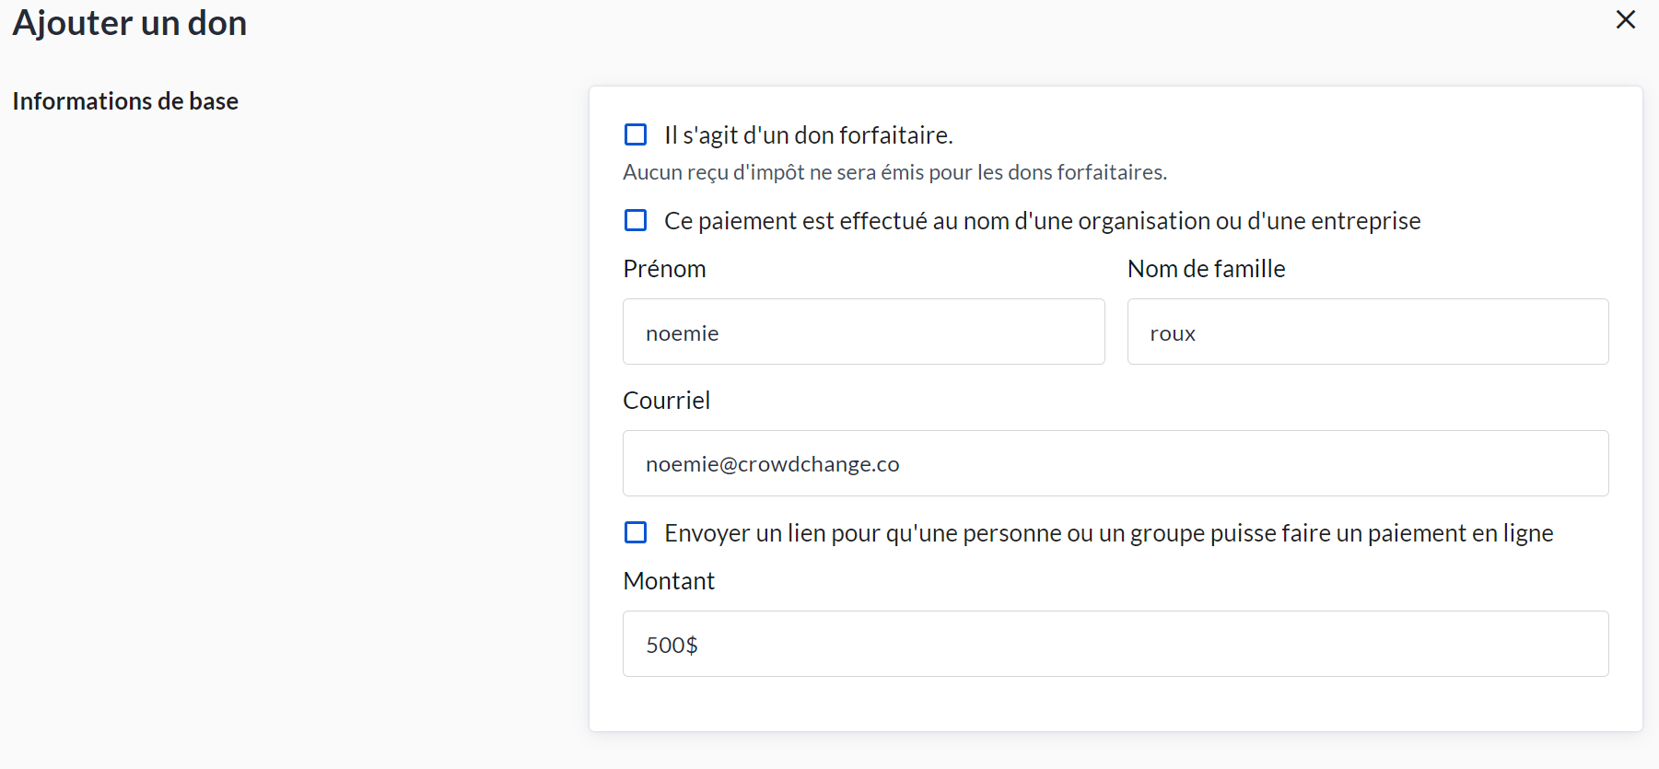Image resolution: width=1659 pixels, height=769 pixels.
Task: Check the 'don forfaitaire' checkbox
Action: (636, 134)
